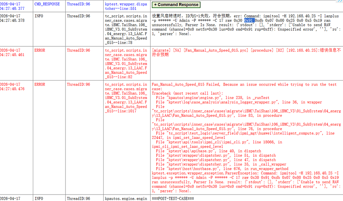Click traceback line 'dispatcher.py, line 35, in _call_wrapper'
Image resolution: width=343 pixels, height=201 pixels.
[221, 164]
